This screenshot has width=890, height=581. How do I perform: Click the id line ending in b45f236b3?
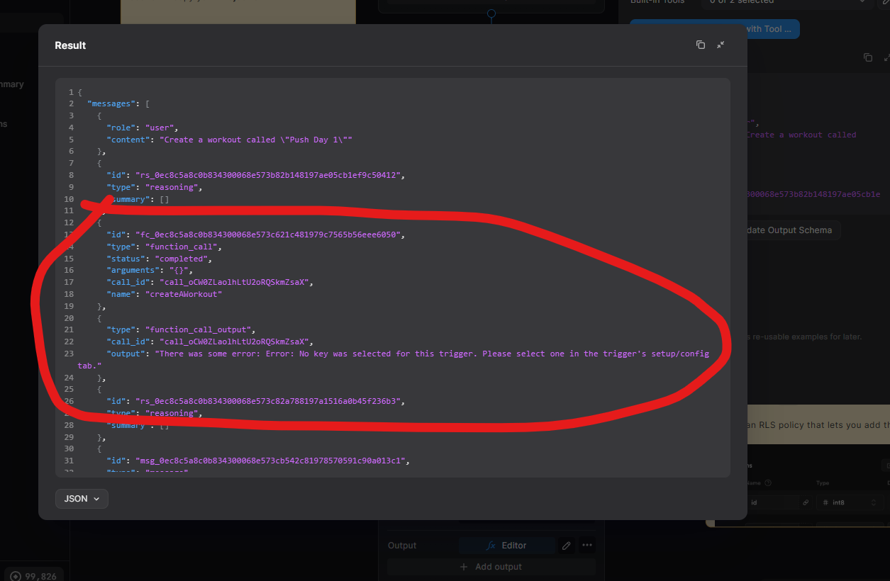[x=255, y=401]
